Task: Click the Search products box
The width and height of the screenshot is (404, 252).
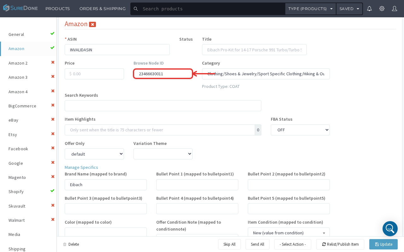Action: coord(212,9)
